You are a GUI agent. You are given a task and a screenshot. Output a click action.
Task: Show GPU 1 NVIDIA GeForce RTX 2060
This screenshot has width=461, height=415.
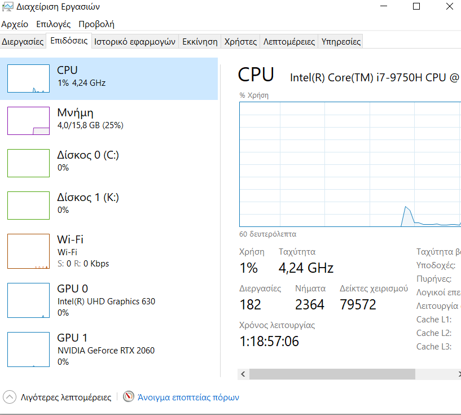106,350
